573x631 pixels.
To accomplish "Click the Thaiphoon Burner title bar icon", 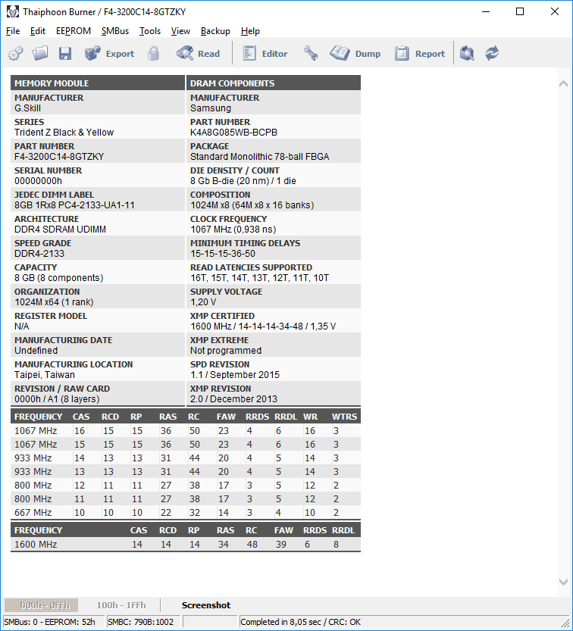I will point(12,11).
